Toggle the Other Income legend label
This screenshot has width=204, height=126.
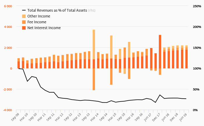click(39, 16)
